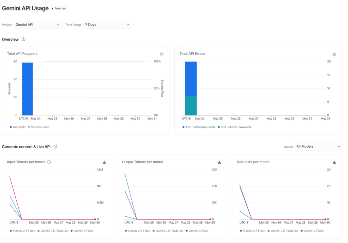
Task: Toggle Gemini 2.5 Flash in Output Tokens legend
Action: pyautogui.click(x=137, y=231)
